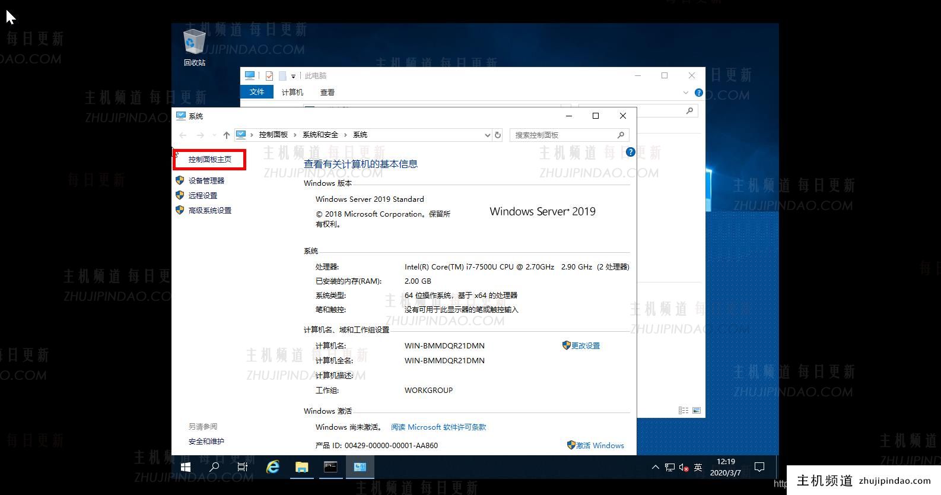941x495 pixels.
Task: Click the computer icon in the address bar
Action: coord(241,135)
